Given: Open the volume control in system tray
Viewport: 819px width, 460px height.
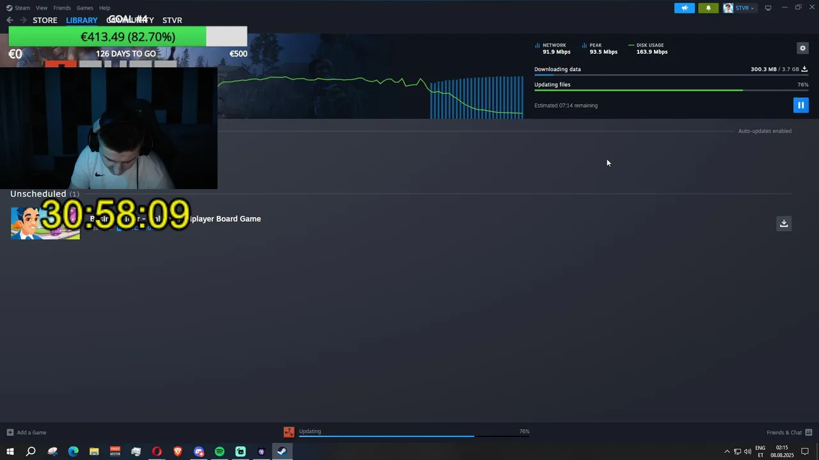Looking at the screenshot, I should point(747,452).
